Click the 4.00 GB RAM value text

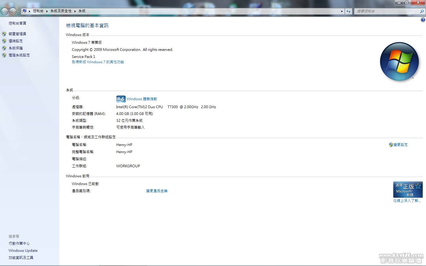pyautogui.click(x=135, y=114)
